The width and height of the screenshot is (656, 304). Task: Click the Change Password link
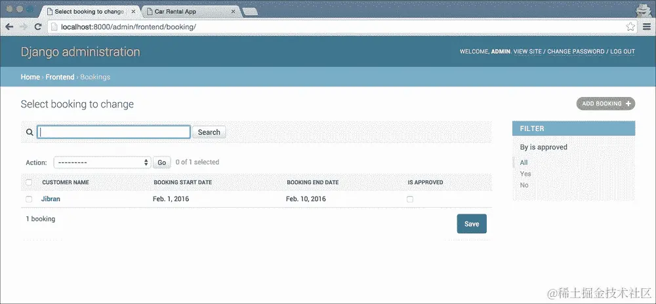pos(576,51)
